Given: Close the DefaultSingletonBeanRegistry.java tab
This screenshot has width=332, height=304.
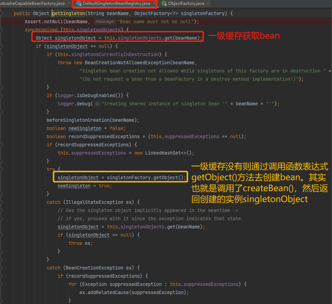Looking at the screenshot, I should point(155,3).
